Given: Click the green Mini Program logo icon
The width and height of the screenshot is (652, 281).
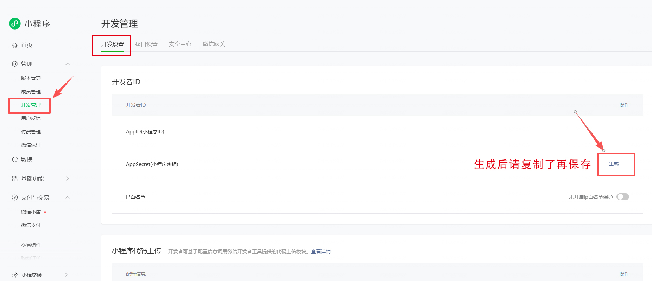Looking at the screenshot, I should tap(15, 24).
